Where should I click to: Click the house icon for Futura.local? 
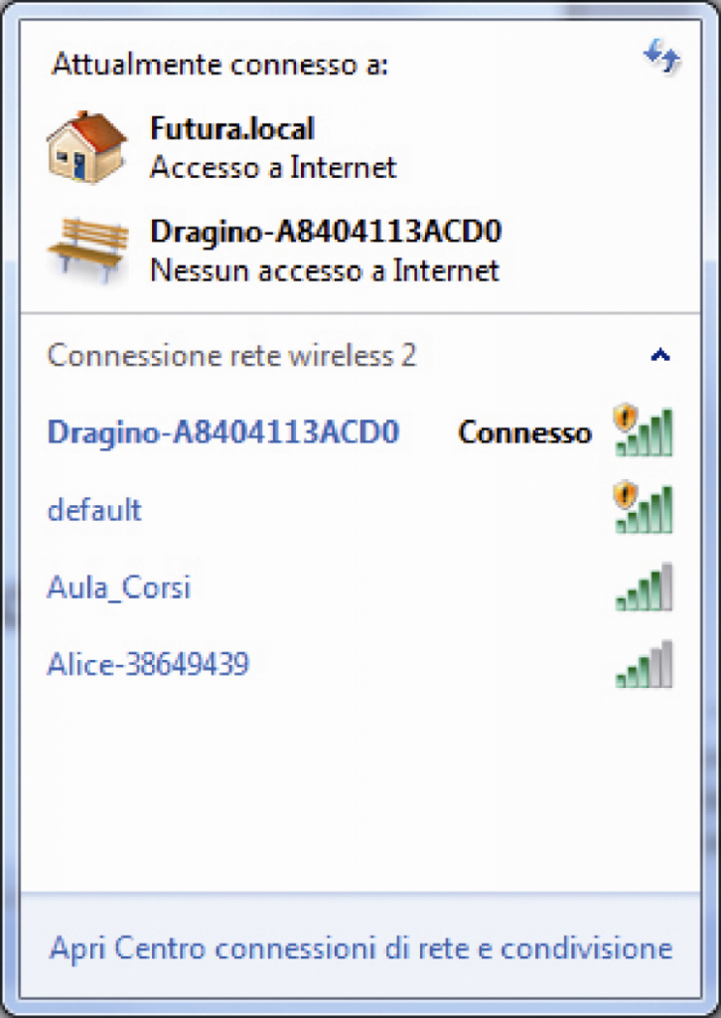coord(86,147)
